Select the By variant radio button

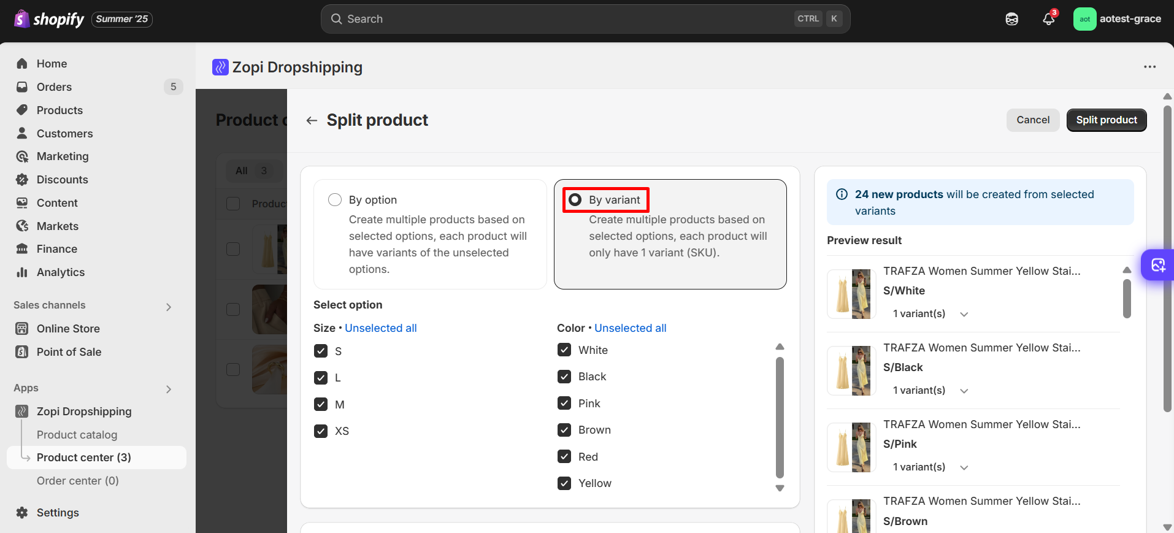click(575, 200)
